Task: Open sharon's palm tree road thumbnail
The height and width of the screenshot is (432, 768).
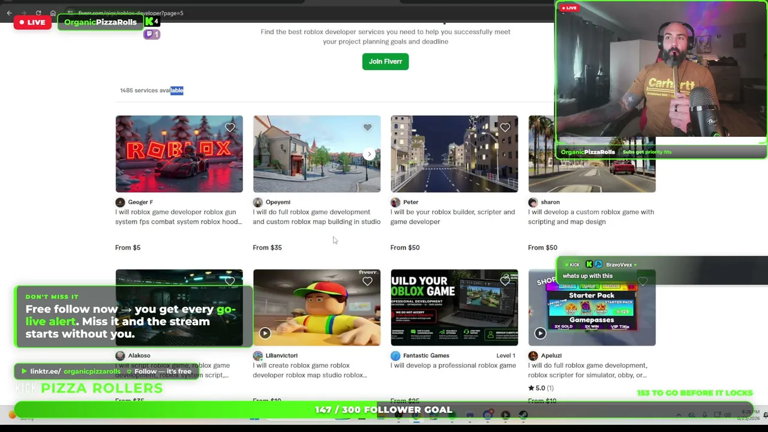Action: pos(592,154)
